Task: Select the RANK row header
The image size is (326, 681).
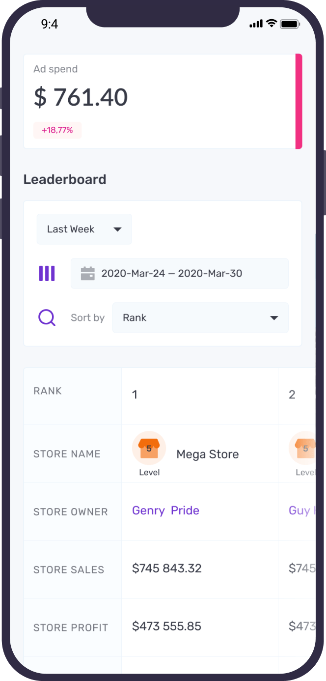Action: click(x=47, y=391)
